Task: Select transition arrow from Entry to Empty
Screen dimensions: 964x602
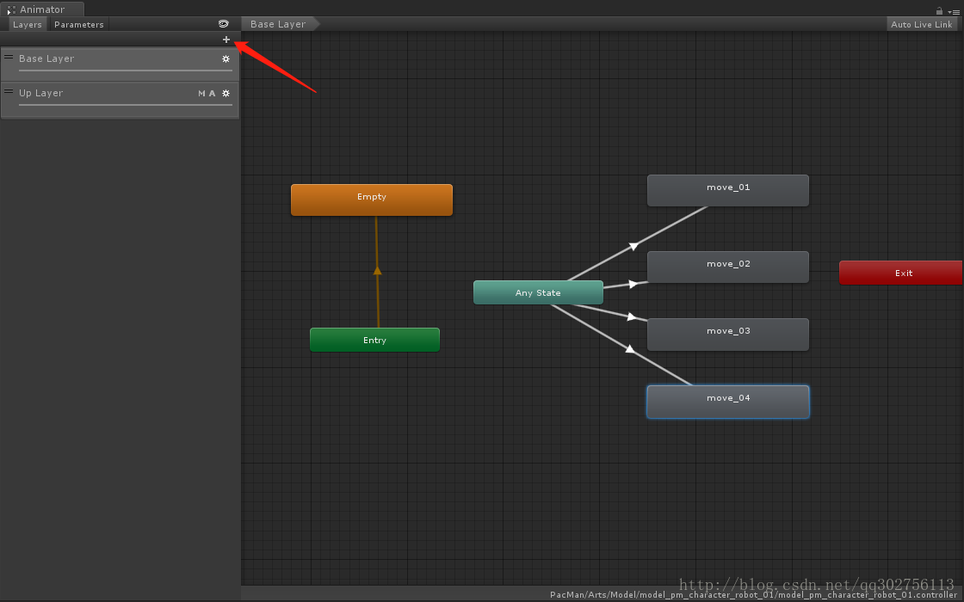Action: [x=378, y=270]
